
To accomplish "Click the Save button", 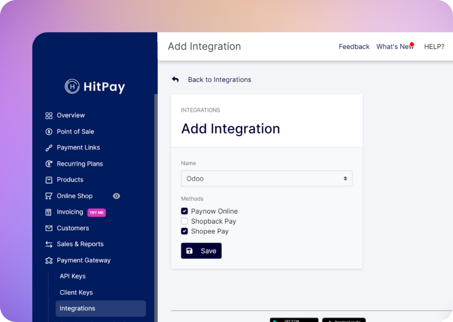I will tap(201, 251).
